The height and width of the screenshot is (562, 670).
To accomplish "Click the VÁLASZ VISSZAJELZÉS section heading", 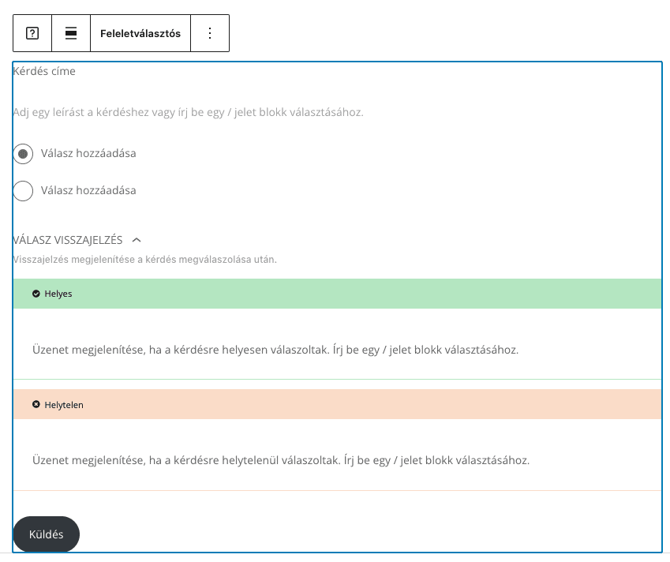I will 68,240.
